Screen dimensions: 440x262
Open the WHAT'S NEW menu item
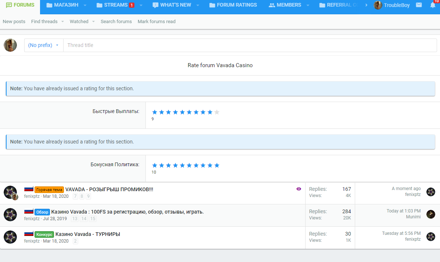pyautogui.click(x=172, y=5)
